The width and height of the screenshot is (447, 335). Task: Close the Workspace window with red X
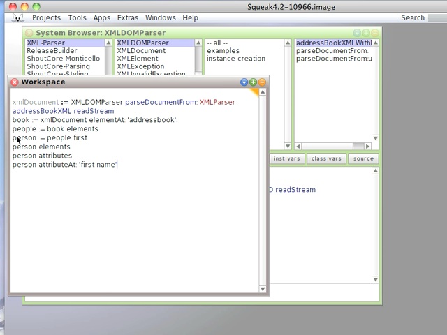15,82
